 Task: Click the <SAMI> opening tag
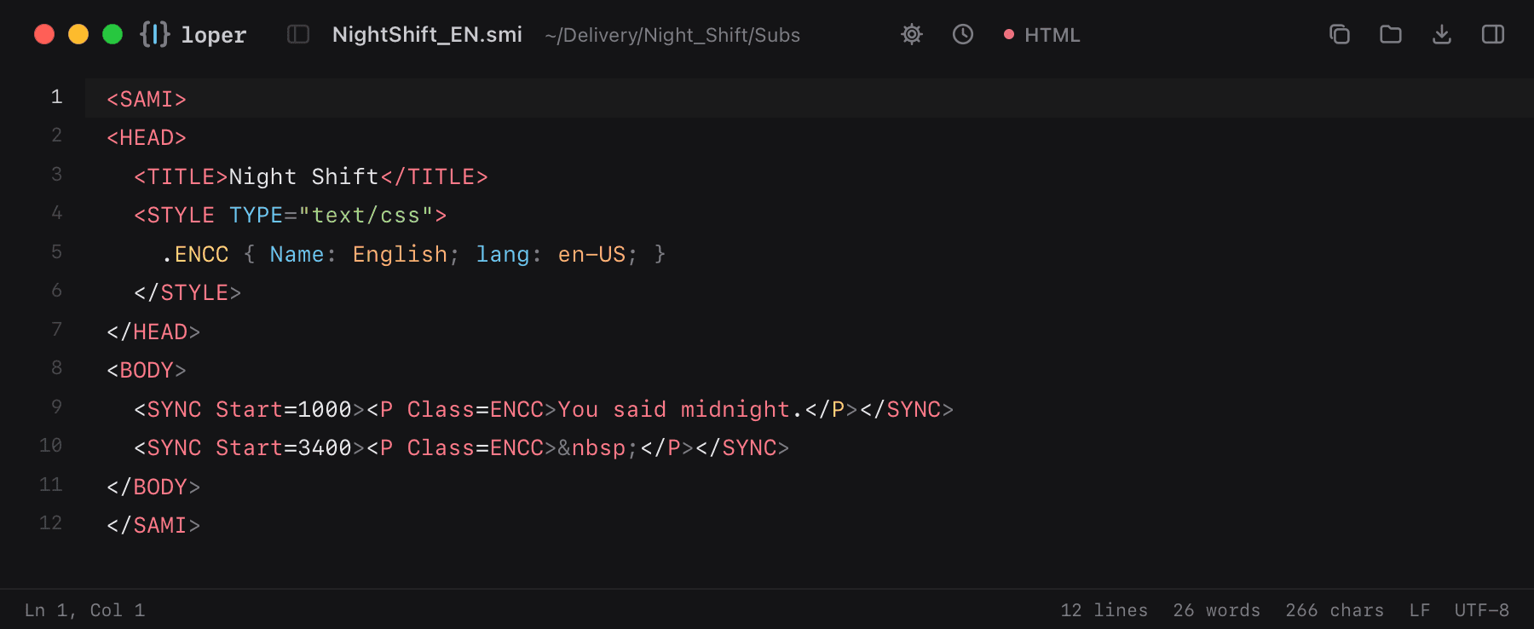pos(147,100)
